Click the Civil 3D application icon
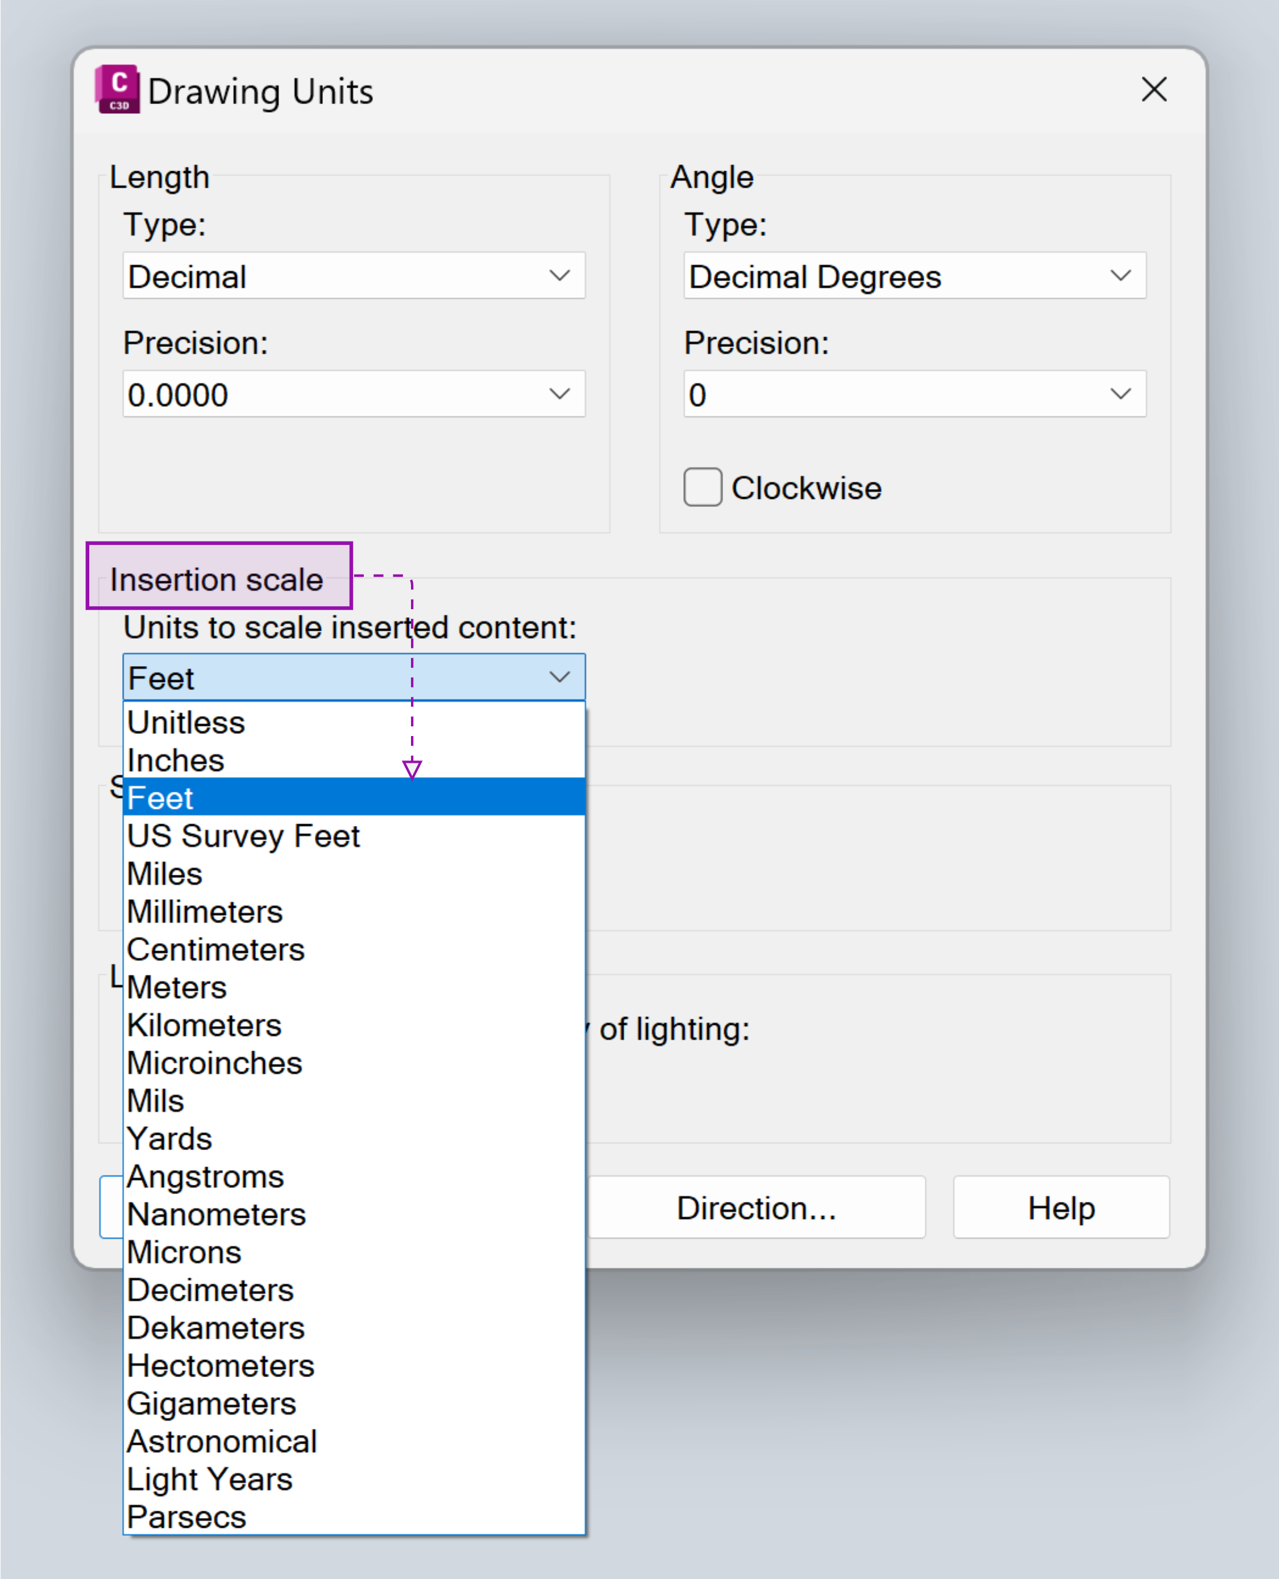Image resolution: width=1279 pixels, height=1579 pixels. (x=118, y=90)
